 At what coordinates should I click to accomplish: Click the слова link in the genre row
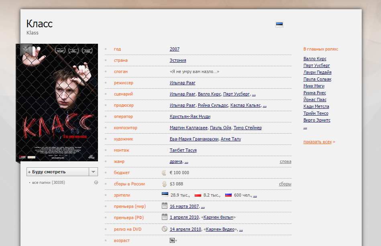coord(285,162)
